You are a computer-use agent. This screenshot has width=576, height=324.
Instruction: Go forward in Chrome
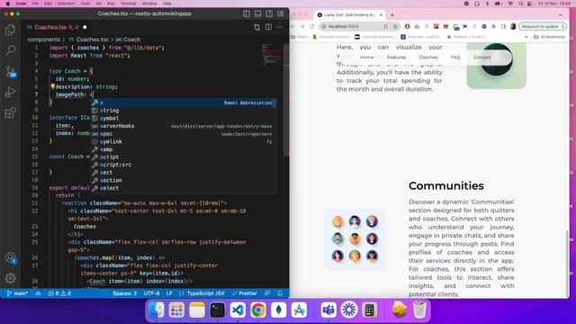point(302,26)
